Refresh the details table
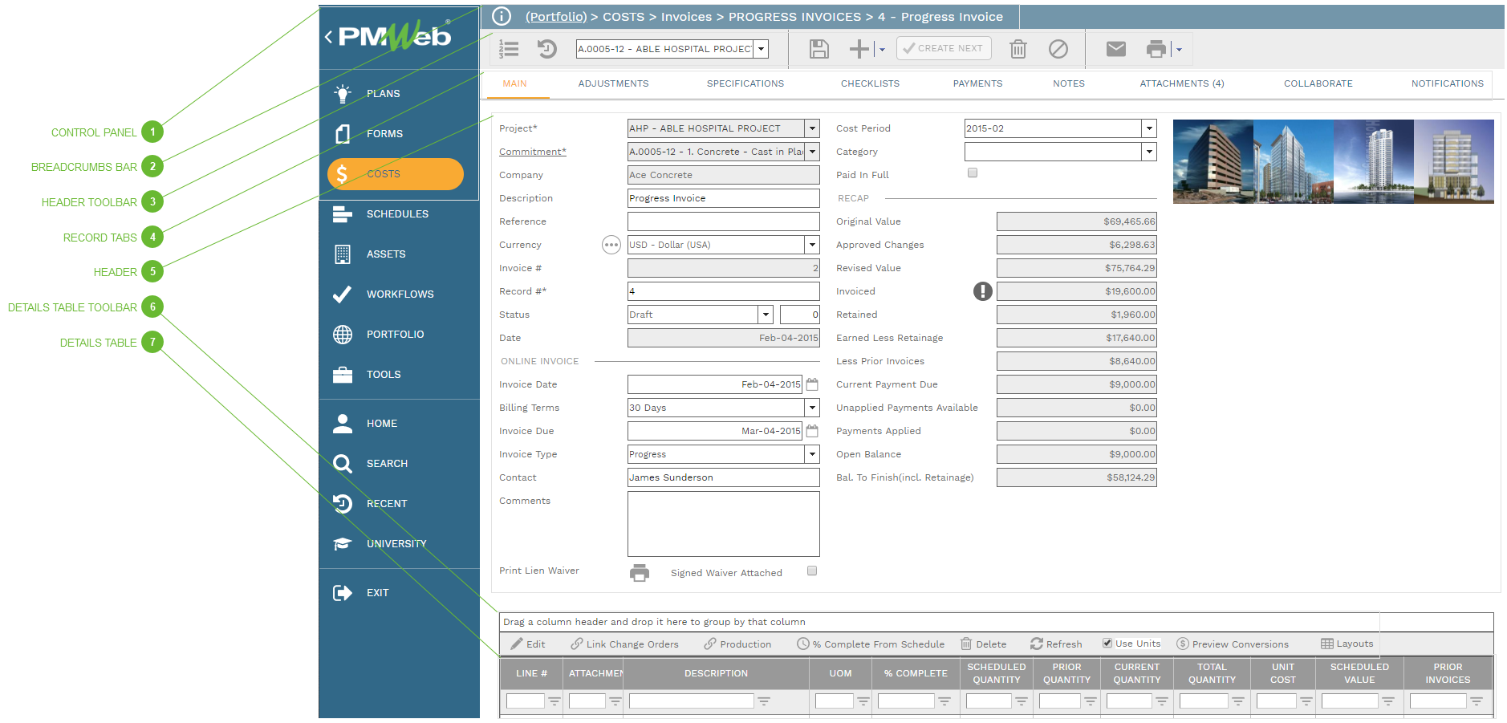This screenshot has width=1507, height=723. pos(1057,643)
